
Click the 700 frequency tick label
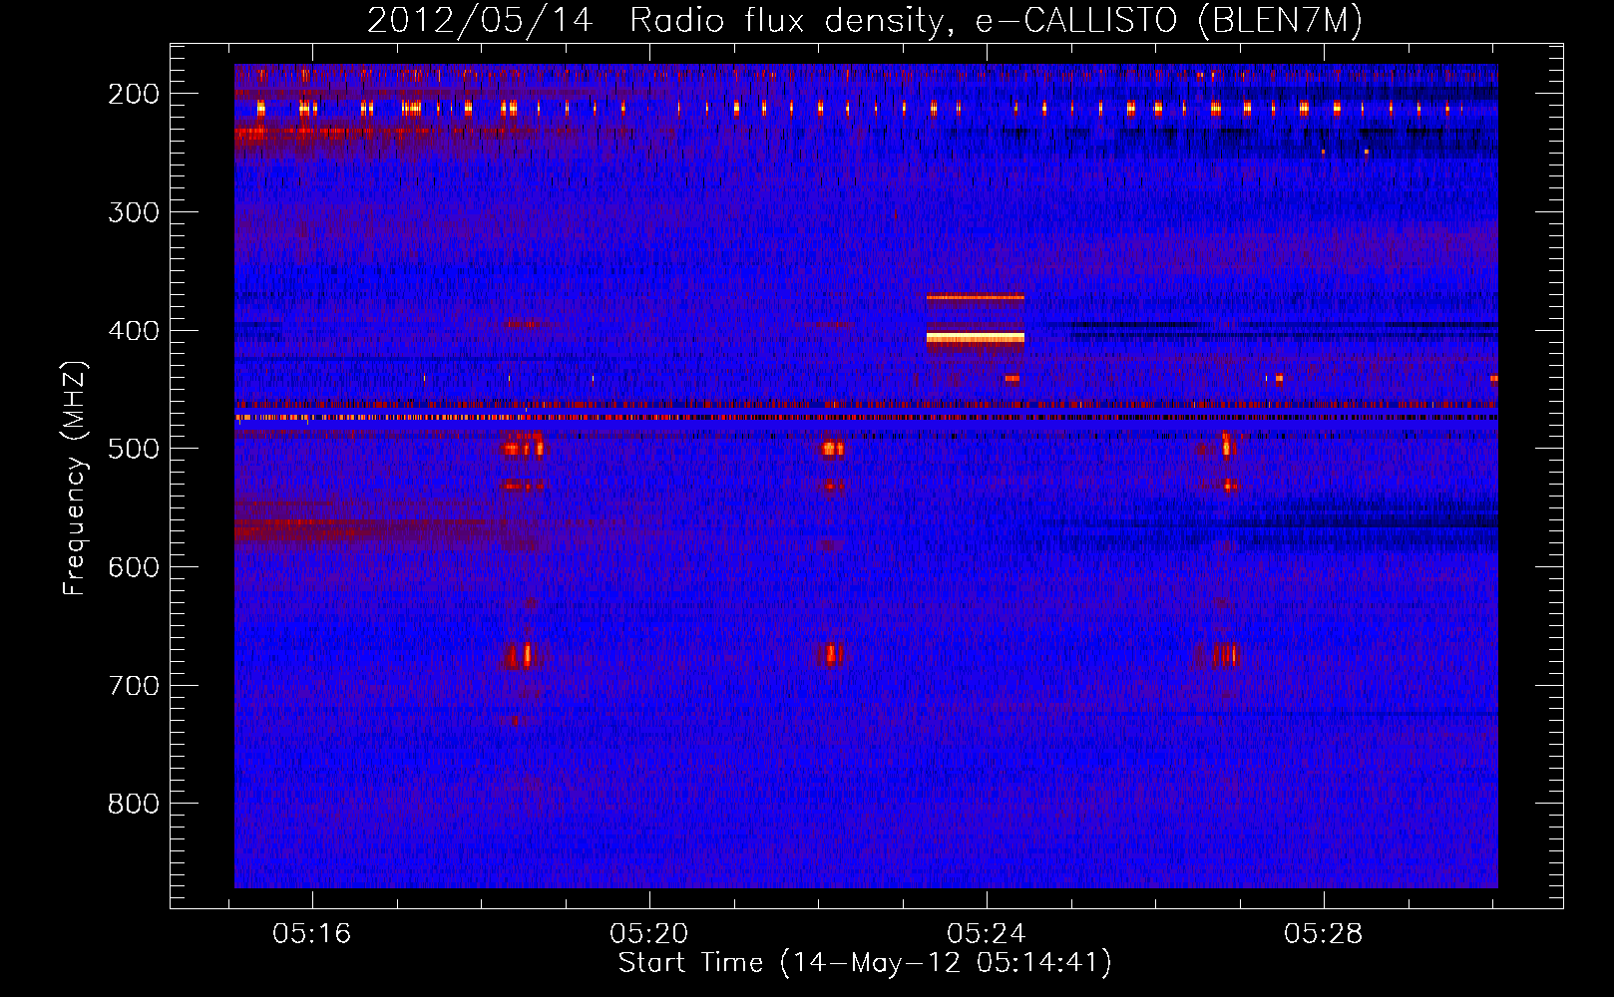tap(134, 686)
